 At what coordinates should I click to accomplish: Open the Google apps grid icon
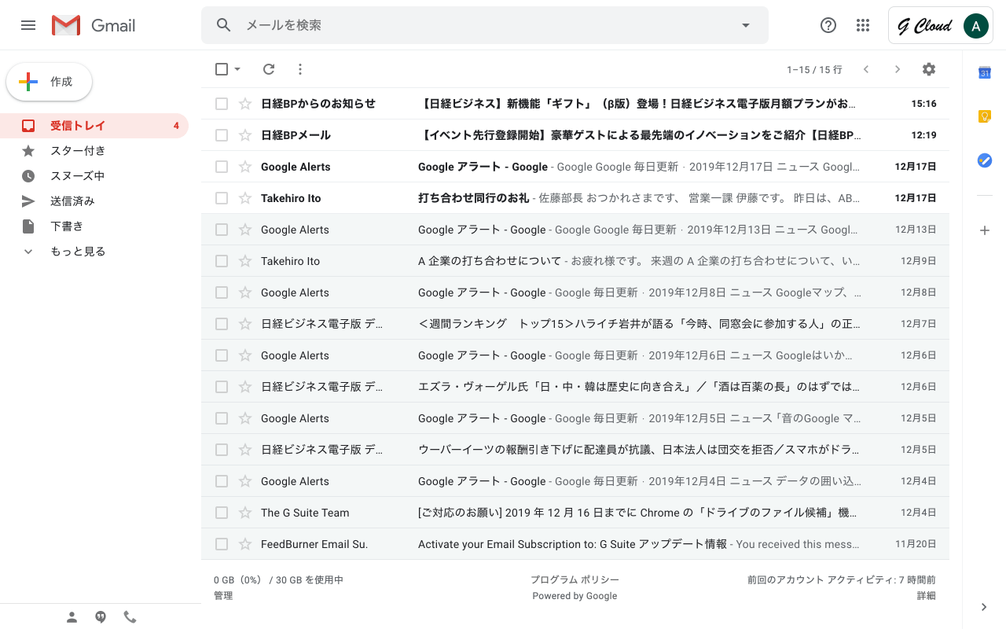click(863, 25)
